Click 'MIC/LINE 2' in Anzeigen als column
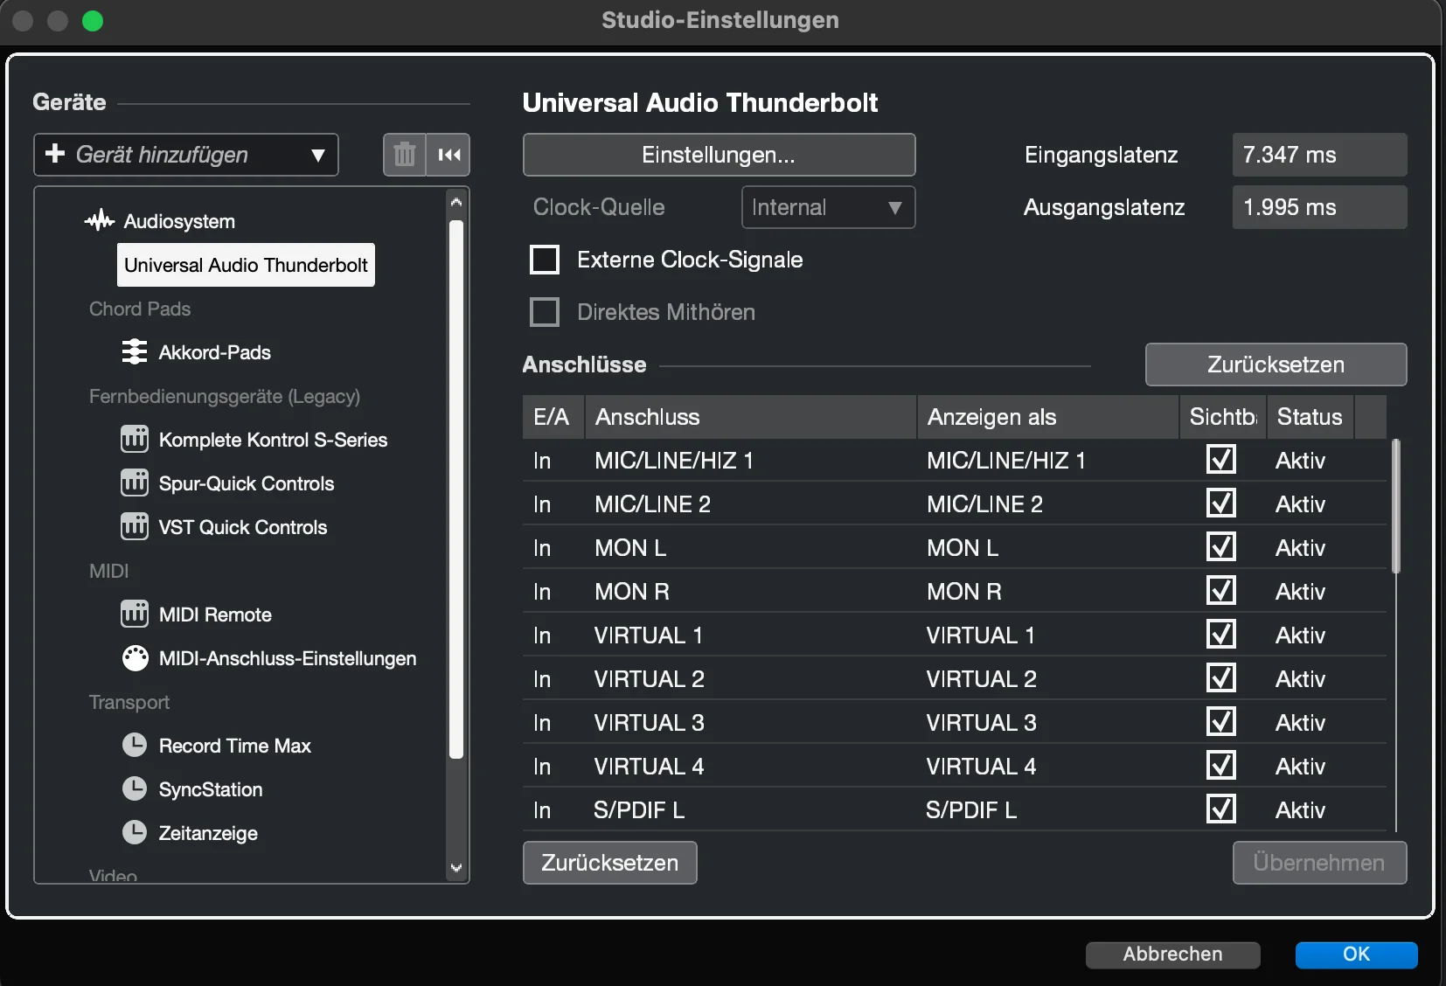This screenshot has width=1446, height=986. [x=984, y=504]
